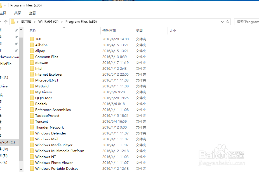Click the 2016/4/20 14:00 date of 360
Screen dimensions: 259x172
116,39
